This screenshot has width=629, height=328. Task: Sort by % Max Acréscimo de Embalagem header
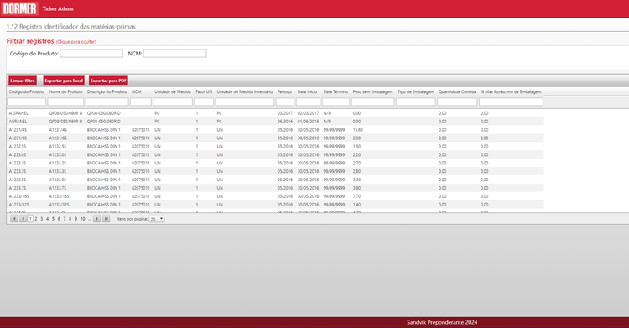click(511, 92)
